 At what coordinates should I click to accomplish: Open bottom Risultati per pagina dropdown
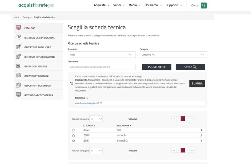coord(96,151)
